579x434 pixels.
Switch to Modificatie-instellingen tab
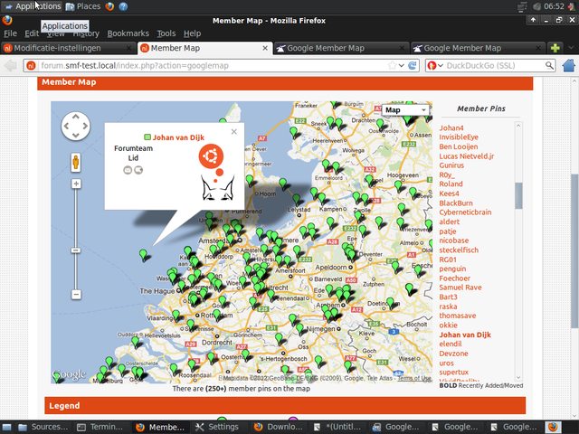[x=68, y=48]
